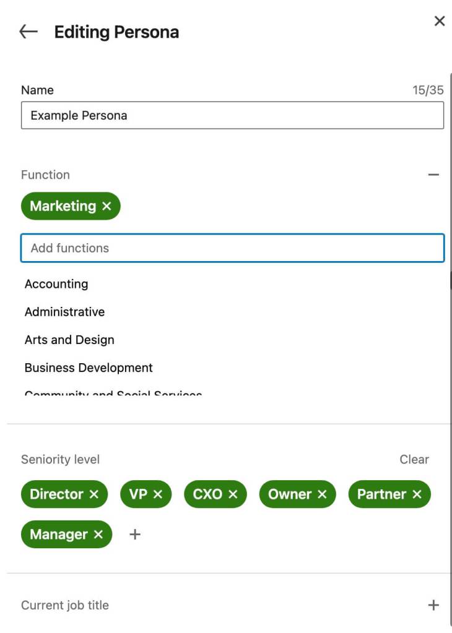
Task: Click the persona Name input field
Action: coord(232,116)
